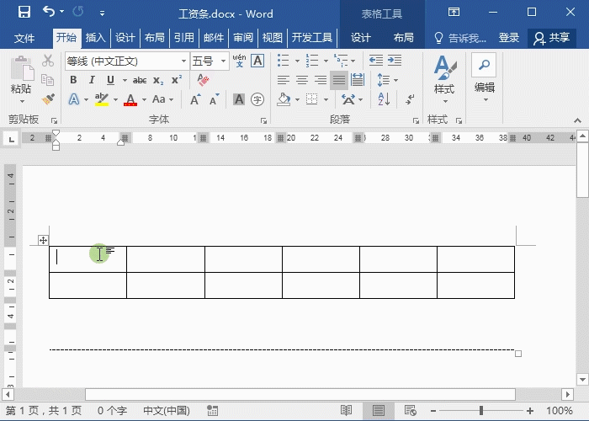Switch to the 视图 view tab
This screenshot has height=421, width=589.
click(273, 38)
